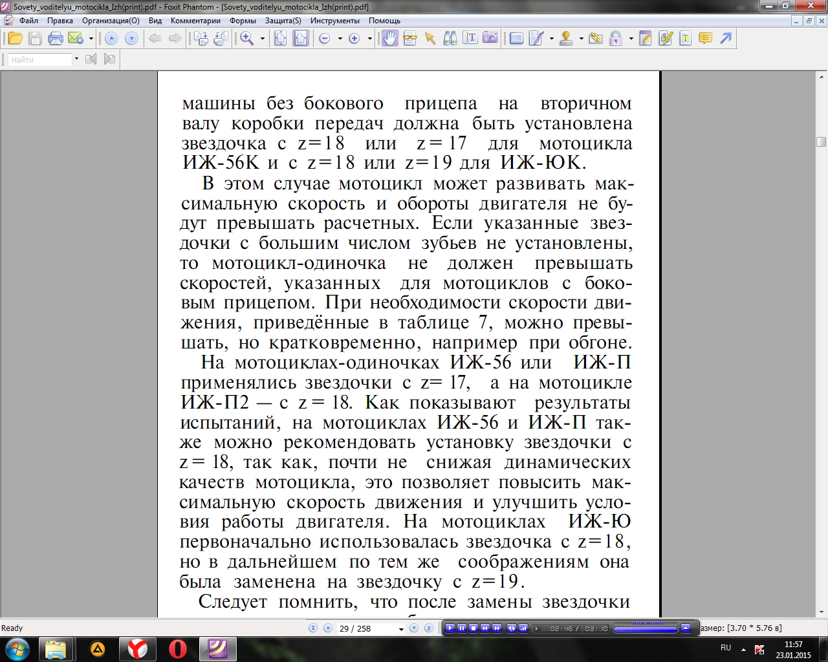Toggle Fit Page view button
Screen dimensions: 828x662
point(280,39)
